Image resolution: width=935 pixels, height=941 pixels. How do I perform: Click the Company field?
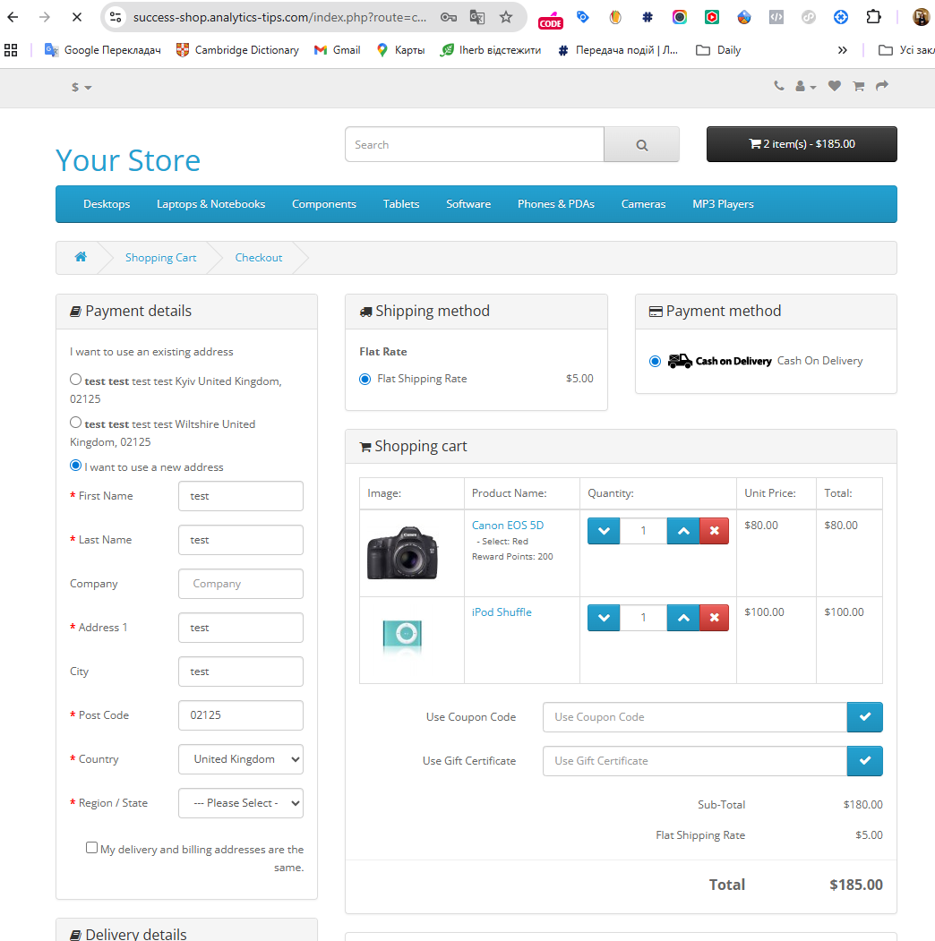click(x=241, y=584)
